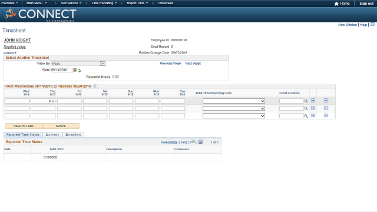
Task: Click the Wed 9/14 first row hours field
Action: [17, 101]
